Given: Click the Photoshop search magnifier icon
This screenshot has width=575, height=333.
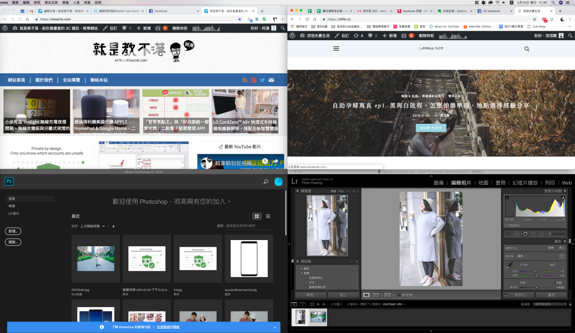Looking at the screenshot, I should point(266,182).
